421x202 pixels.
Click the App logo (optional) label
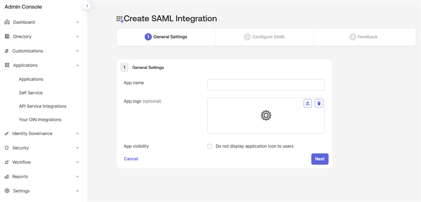tap(142, 101)
